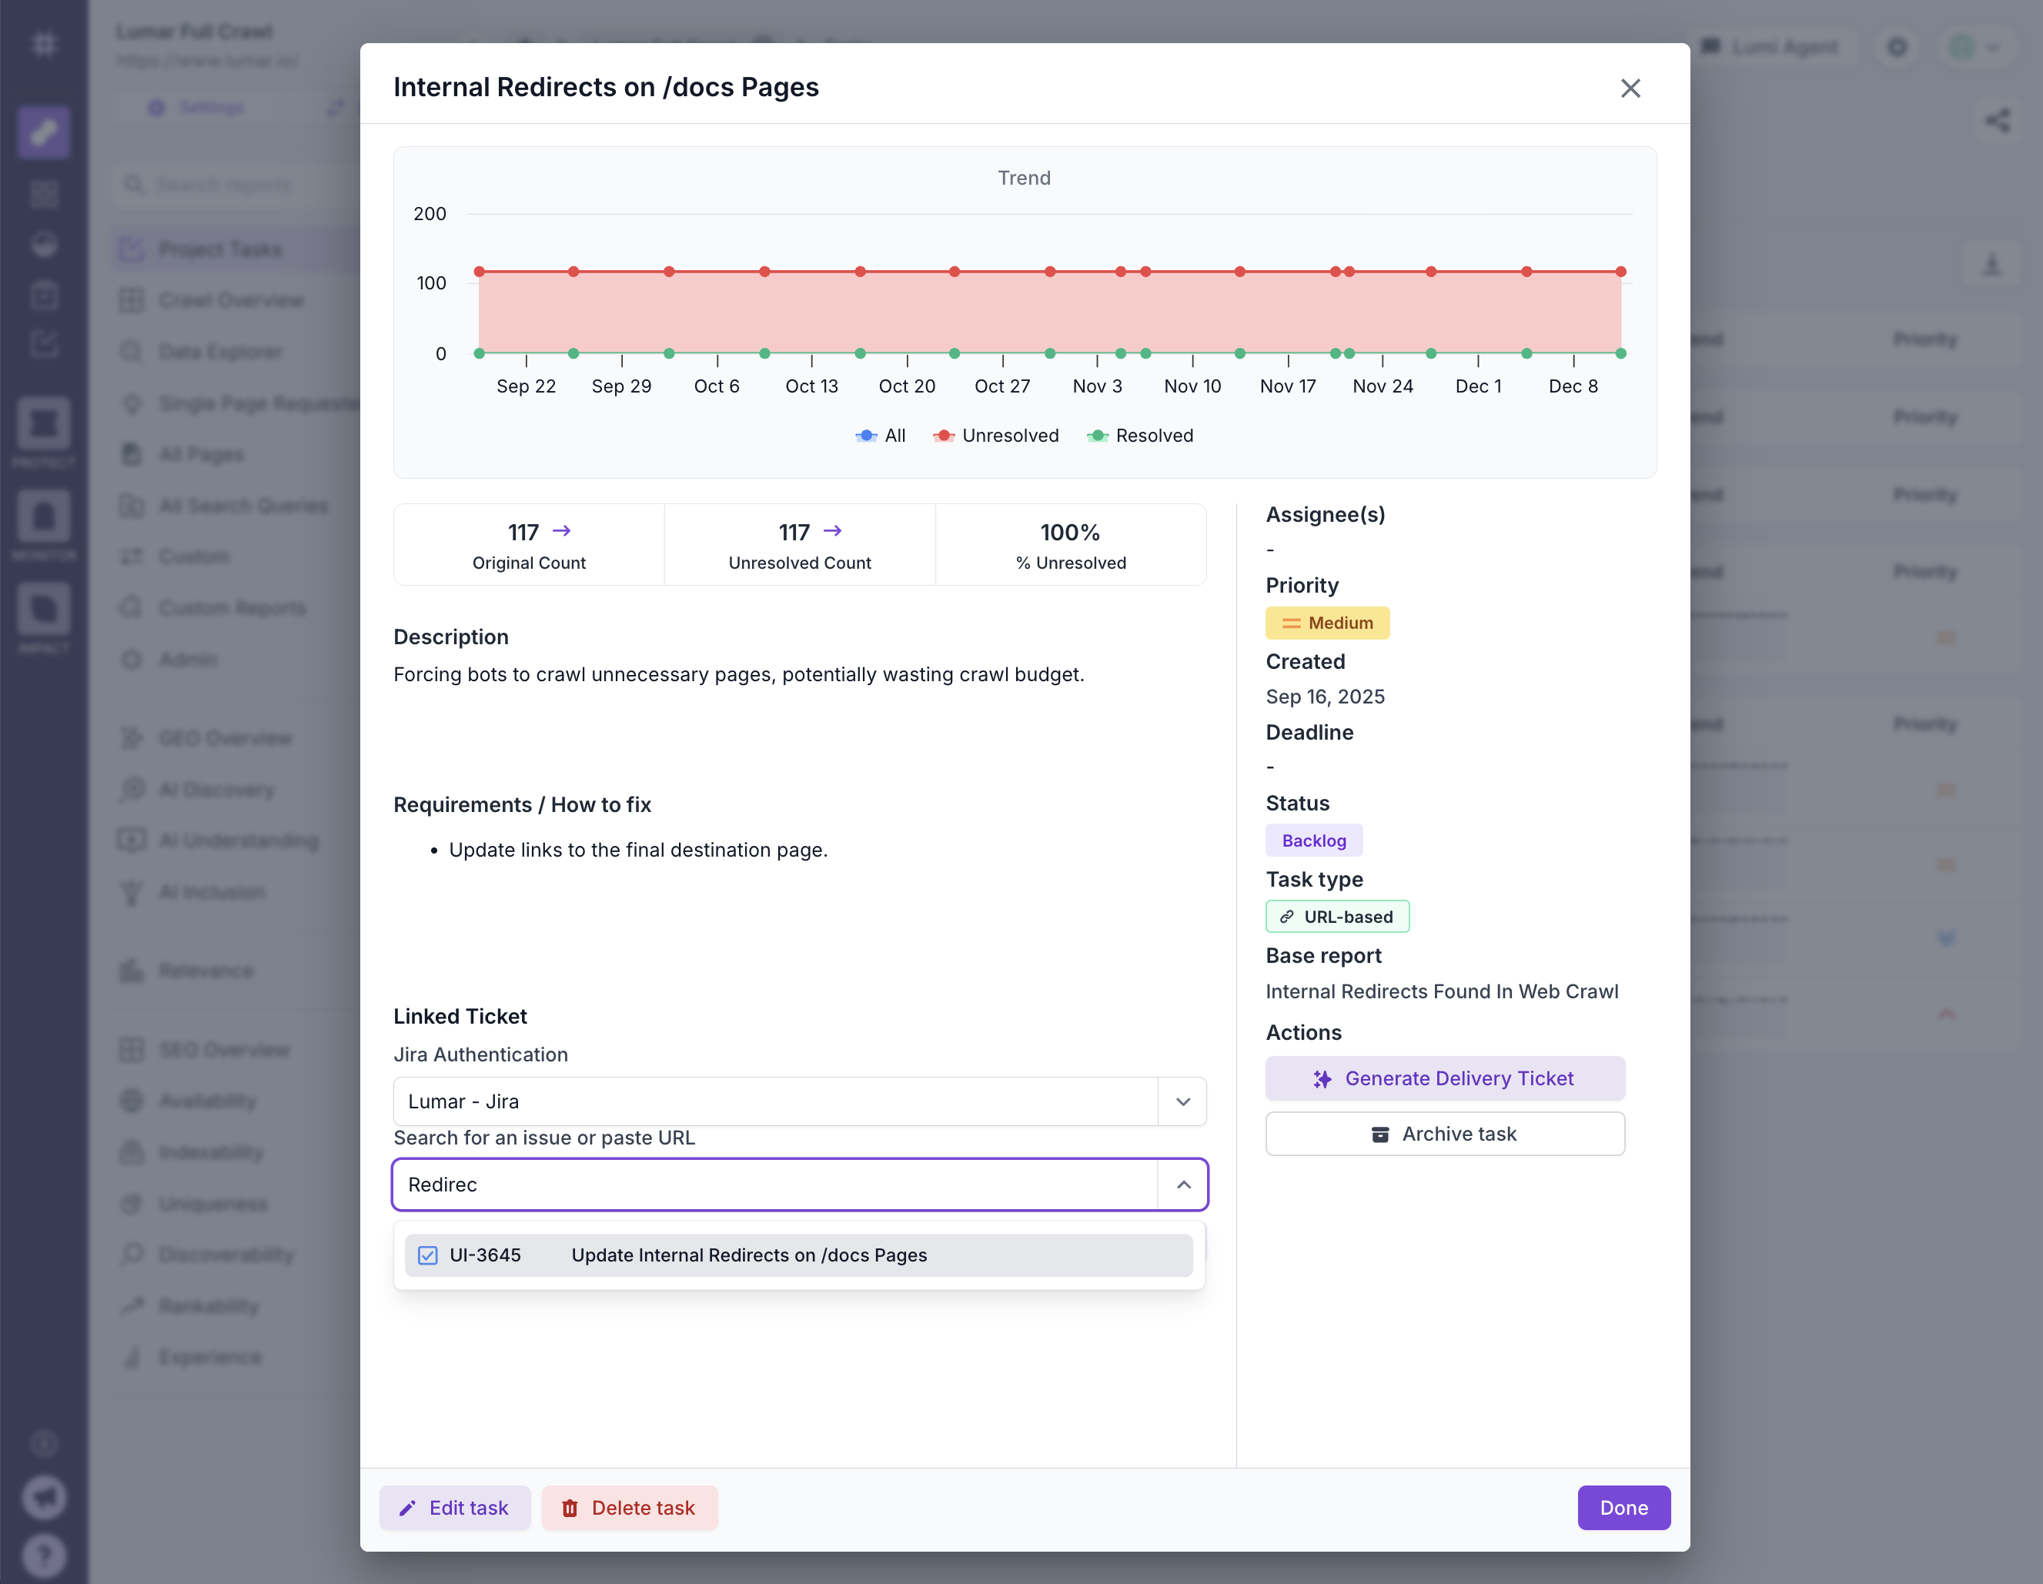Click the trash icon on Delete task
This screenshot has width=2043, height=1584.
coord(570,1507)
